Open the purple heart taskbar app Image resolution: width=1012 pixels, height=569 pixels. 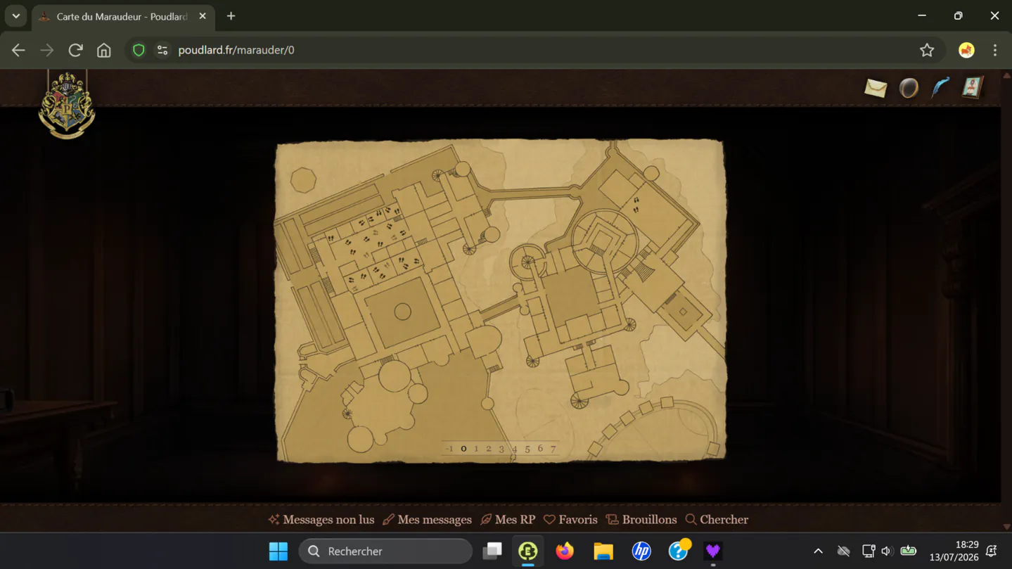(713, 551)
